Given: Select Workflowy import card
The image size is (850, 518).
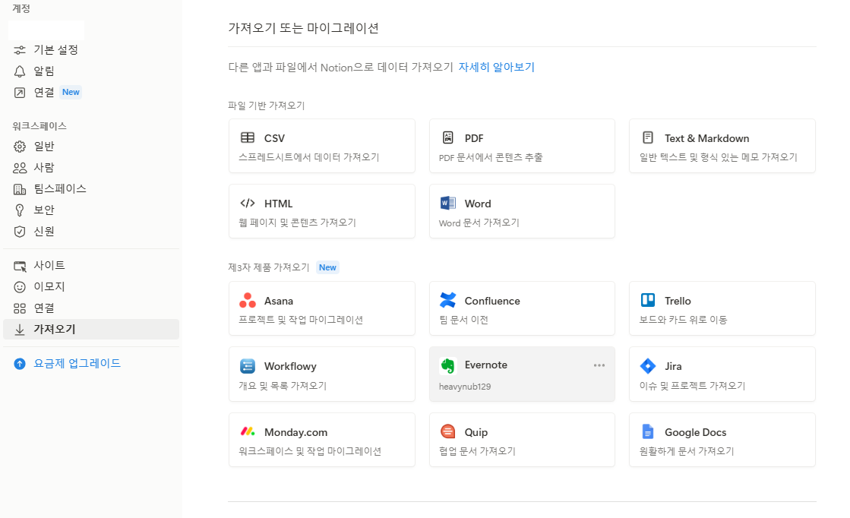Looking at the screenshot, I should (322, 374).
